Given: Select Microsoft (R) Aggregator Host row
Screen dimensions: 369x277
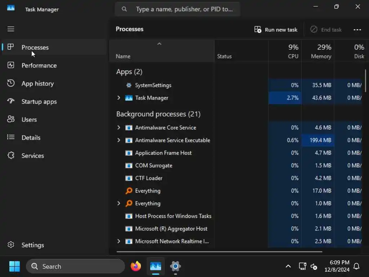Looking at the screenshot, I should [235, 229].
